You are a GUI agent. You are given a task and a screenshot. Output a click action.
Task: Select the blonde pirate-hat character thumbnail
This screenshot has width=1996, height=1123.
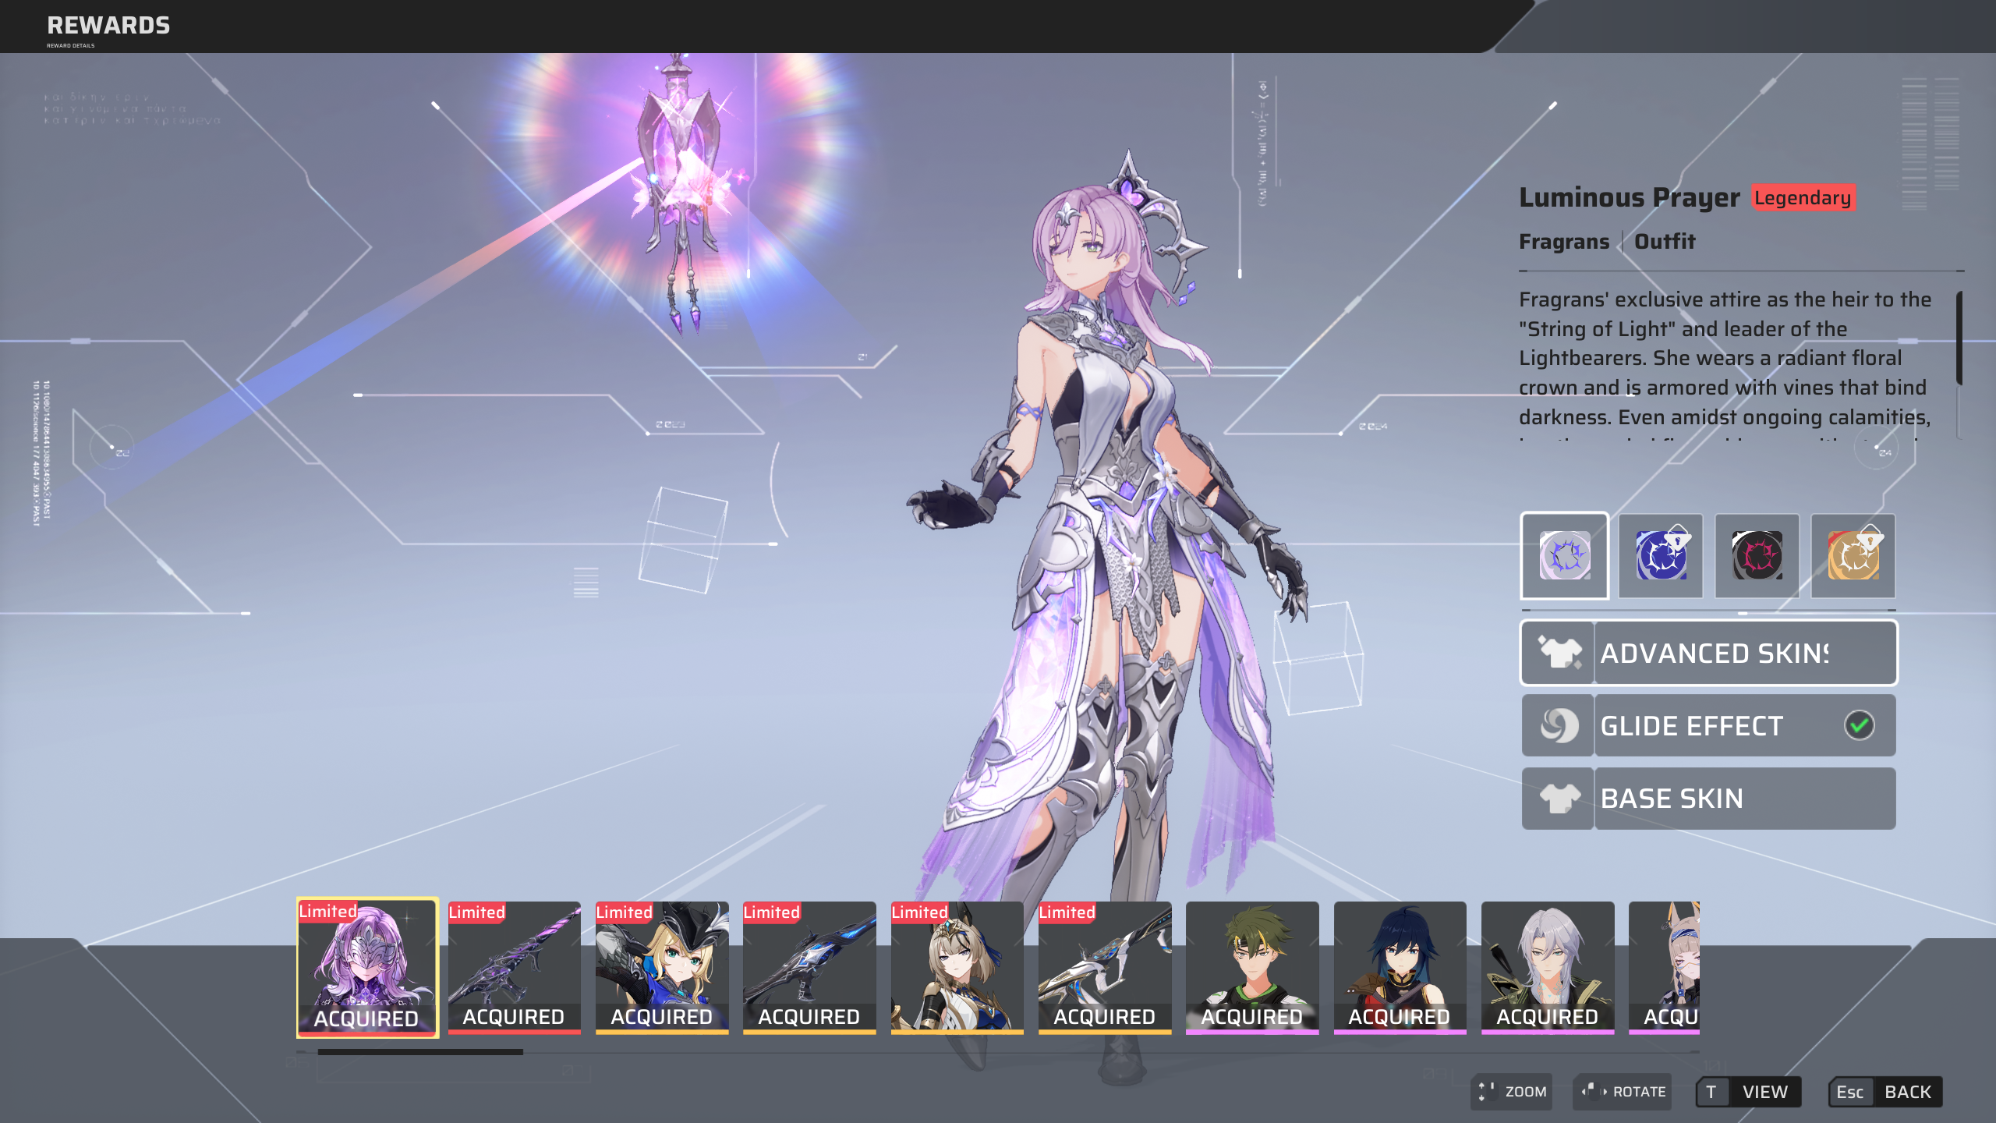(x=661, y=967)
